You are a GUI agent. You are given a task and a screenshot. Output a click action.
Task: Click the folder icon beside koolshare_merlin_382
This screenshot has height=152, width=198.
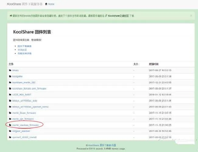coord(10,83)
